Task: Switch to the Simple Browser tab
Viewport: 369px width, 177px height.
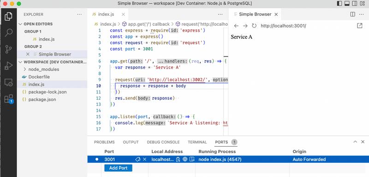Action: click(255, 14)
